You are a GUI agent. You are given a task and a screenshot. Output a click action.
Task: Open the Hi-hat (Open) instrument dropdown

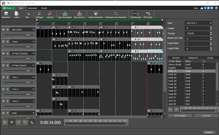click(33, 65)
